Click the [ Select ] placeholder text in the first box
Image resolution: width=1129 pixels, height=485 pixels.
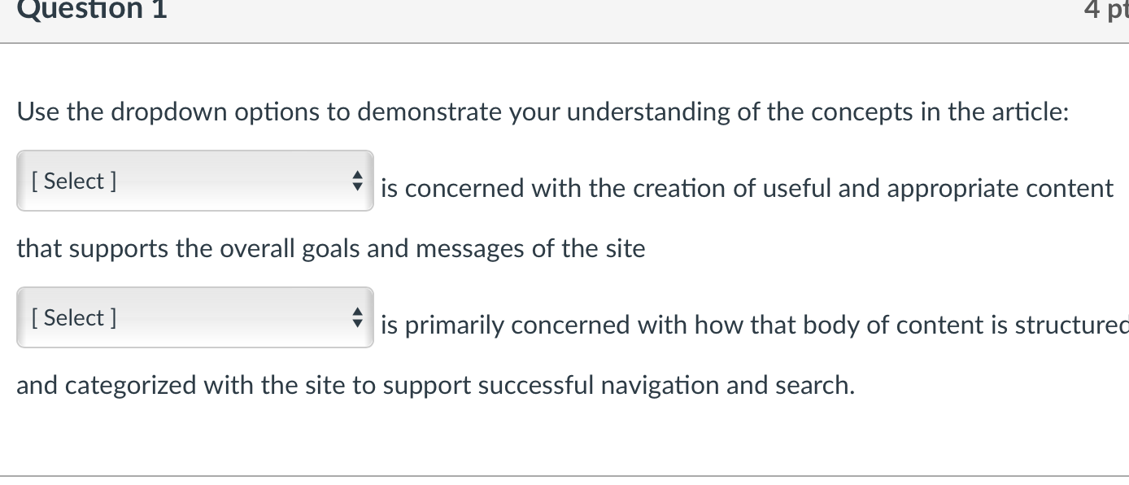pyautogui.click(x=73, y=181)
